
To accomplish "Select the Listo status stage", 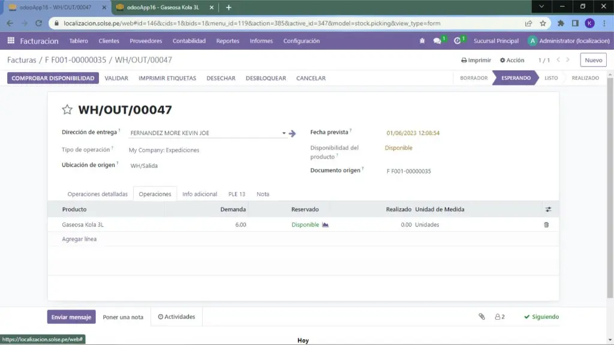I will point(550,78).
